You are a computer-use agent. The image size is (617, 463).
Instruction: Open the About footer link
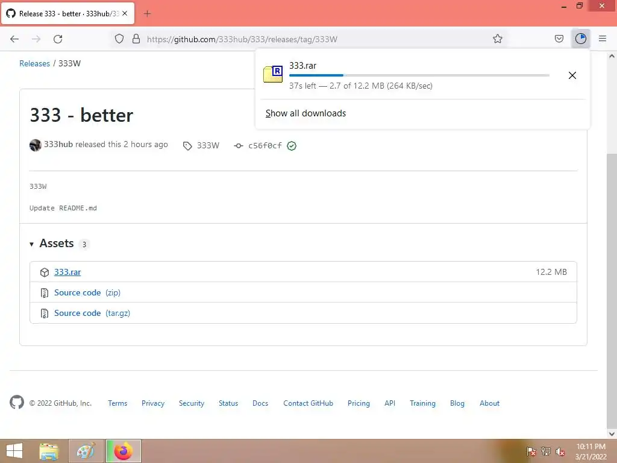(489, 403)
